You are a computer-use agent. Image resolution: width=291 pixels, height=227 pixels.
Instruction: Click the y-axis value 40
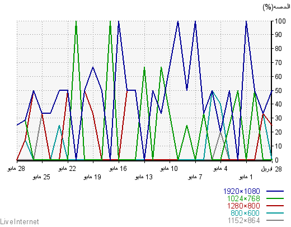point(278,104)
